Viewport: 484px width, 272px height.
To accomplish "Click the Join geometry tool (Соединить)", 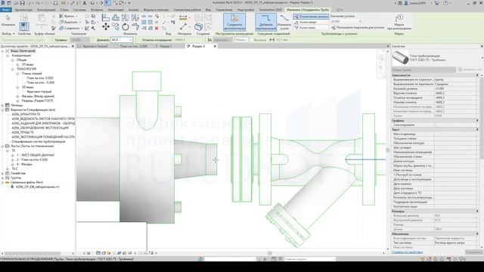I will coord(70,28).
